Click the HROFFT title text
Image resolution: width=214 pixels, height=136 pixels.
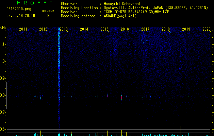[x=35, y=3]
